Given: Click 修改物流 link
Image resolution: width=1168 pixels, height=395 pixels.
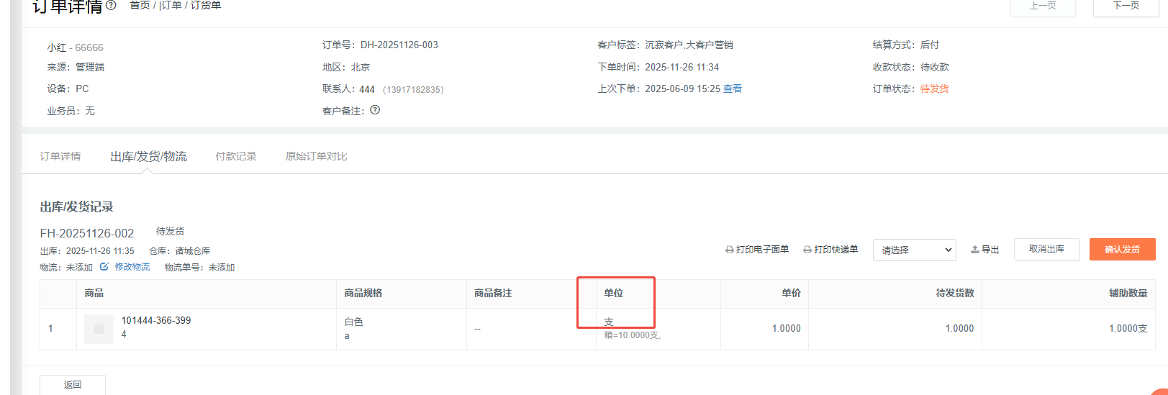Looking at the screenshot, I should point(132,267).
